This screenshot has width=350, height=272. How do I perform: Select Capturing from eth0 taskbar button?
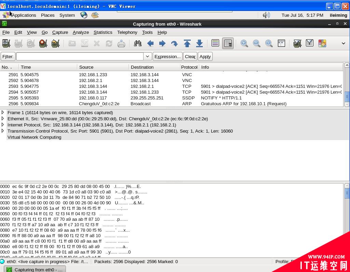(35, 269)
